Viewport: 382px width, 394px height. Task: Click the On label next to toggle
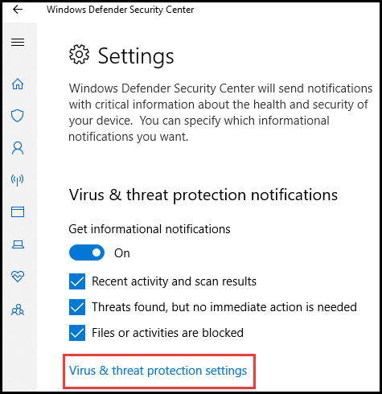(122, 253)
